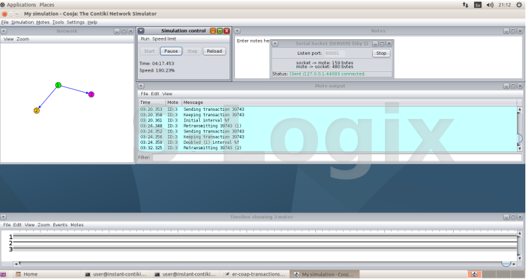Select yellow mote 2 in Network
Screen dimensions: 526x279
point(36,111)
